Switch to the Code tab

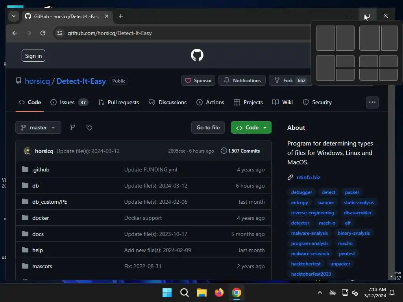pyautogui.click(x=30, y=102)
